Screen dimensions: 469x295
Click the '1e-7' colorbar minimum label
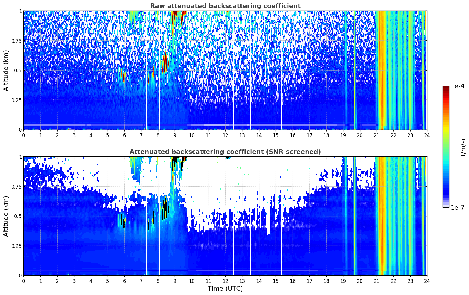pyautogui.click(x=457, y=208)
